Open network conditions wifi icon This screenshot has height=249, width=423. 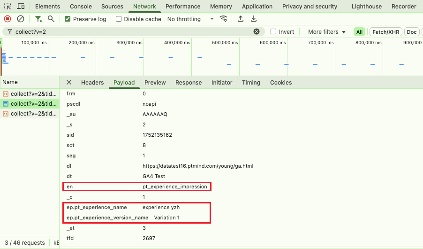[223, 19]
